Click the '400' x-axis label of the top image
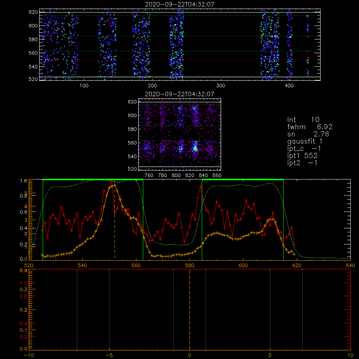Image resolution: width=359 pixels, height=359 pixels. click(x=289, y=86)
